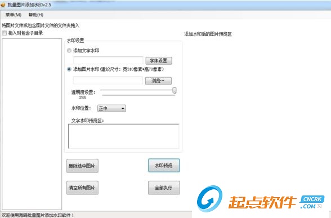Enable 拖入时包含子目录 checkbox

pos(5,33)
